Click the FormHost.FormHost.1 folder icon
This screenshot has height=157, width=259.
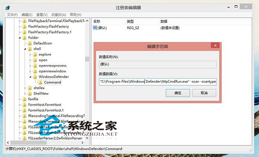(25, 110)
